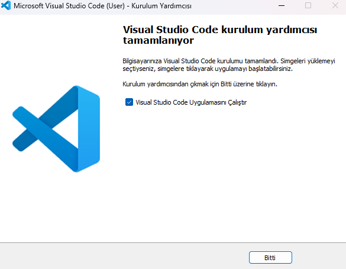346x269 pixels.
Task: Click the grayed-out maximize window icon
Action: click(308, 5)
